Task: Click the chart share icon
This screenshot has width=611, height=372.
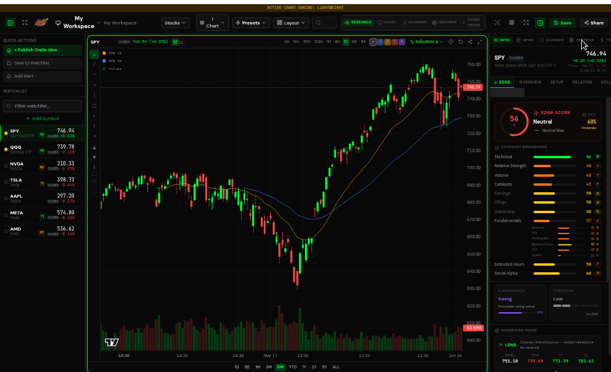Action: (x=470, y=42)
